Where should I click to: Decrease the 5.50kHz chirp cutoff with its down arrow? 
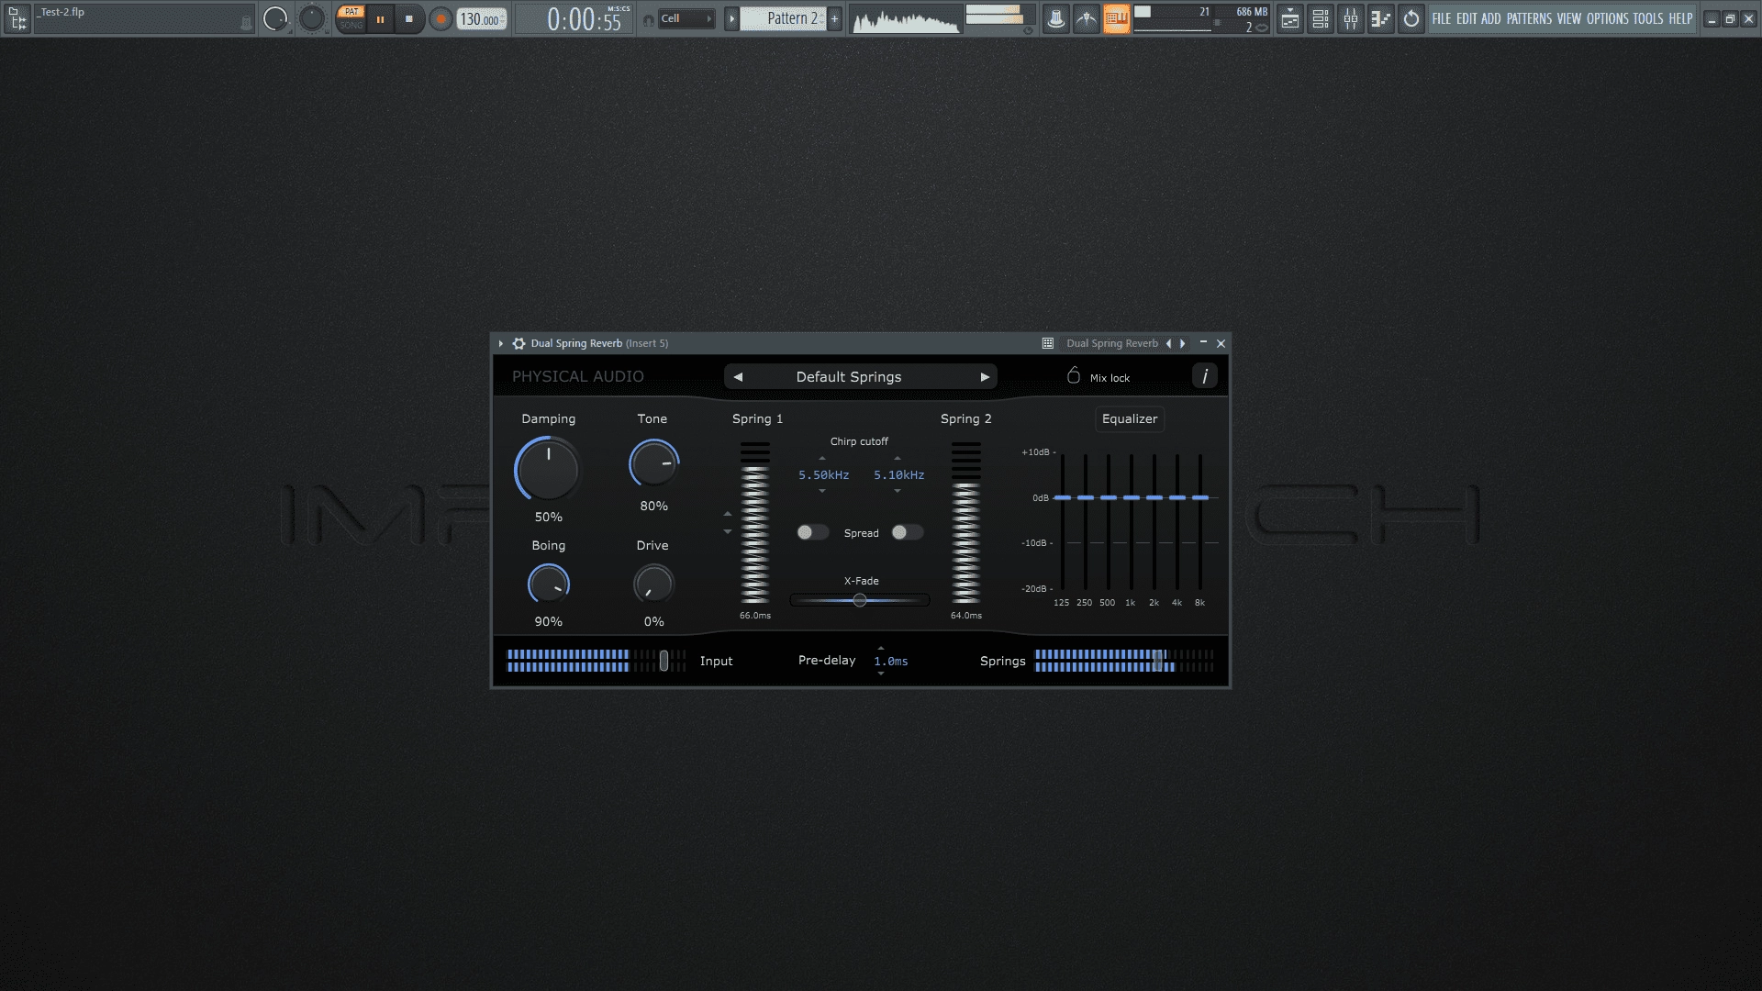822,491
